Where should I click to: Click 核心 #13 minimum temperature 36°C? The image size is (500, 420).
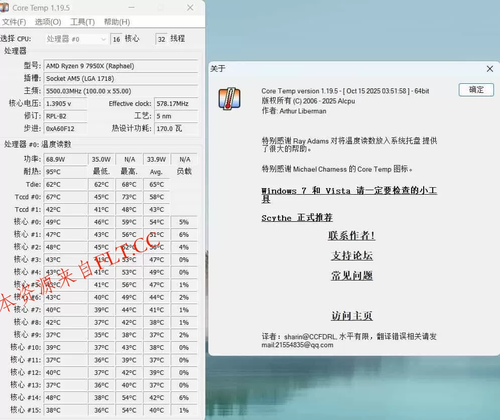coord(101,385)
